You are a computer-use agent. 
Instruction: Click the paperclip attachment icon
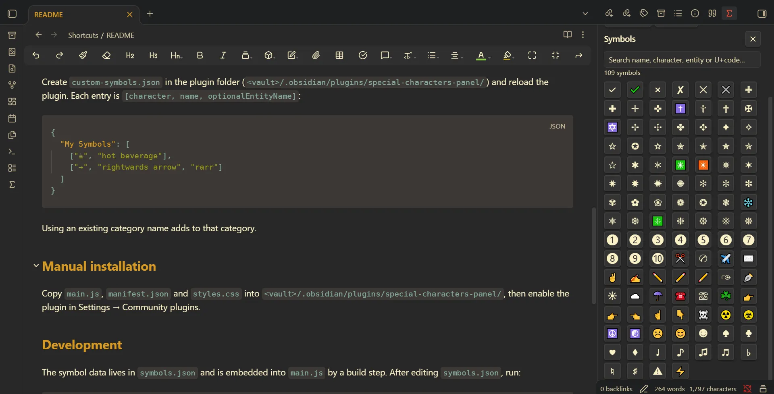316,56
